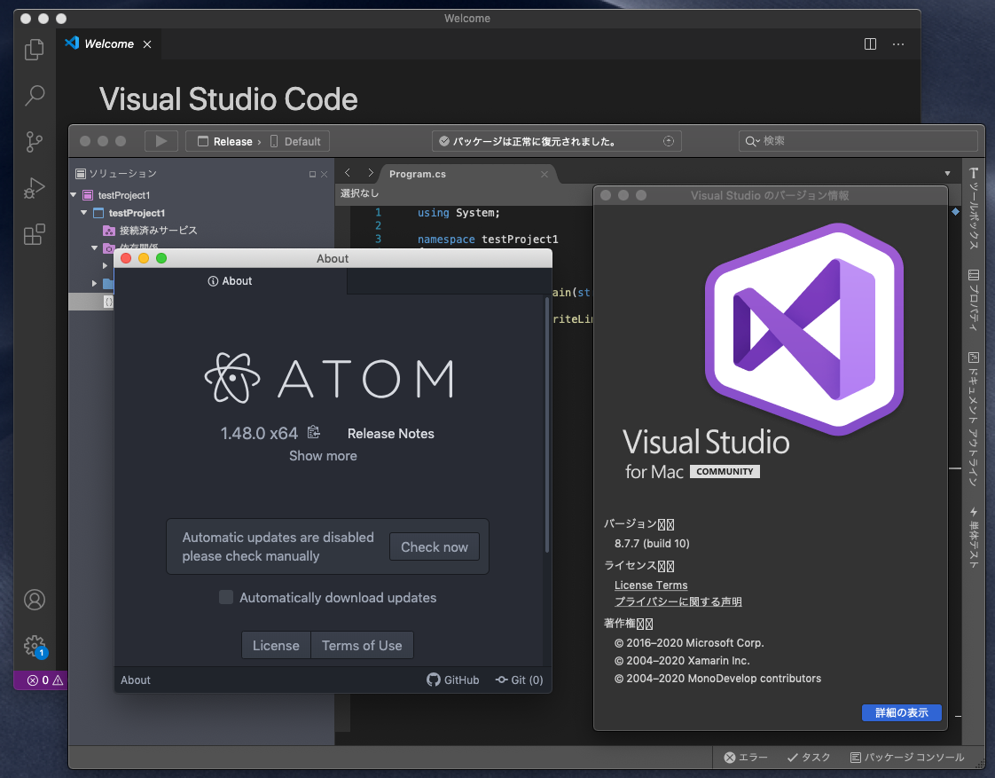
Task: Close the VS Code Welcome tab
Action: (147, 43)
